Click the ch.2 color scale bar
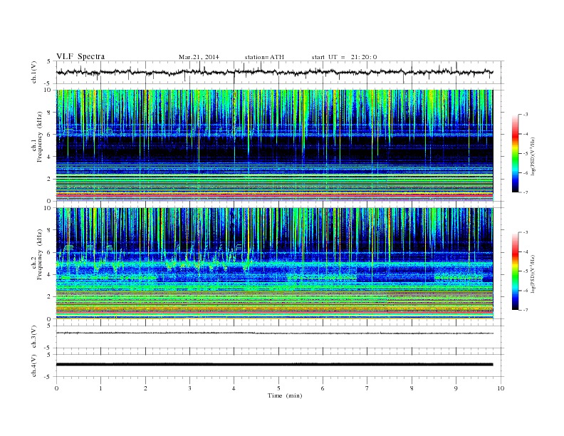Screen dimensions: 564x436 click(x=515, y=271)
